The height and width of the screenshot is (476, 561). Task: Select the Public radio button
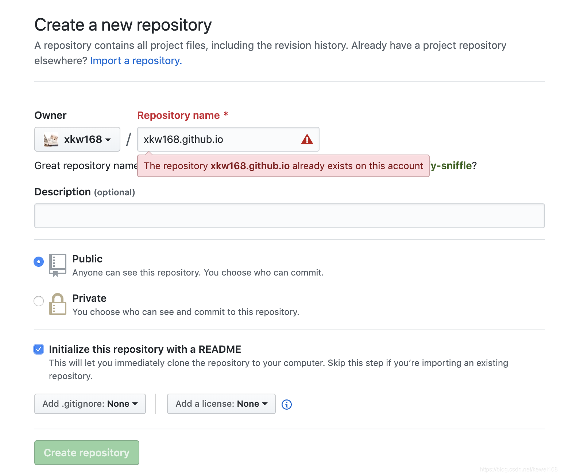(39, 262)
